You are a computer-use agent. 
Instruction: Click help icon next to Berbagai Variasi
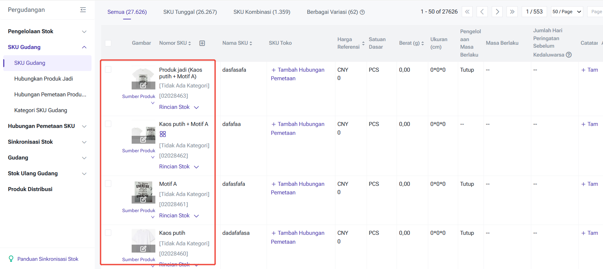click(362, 12)
